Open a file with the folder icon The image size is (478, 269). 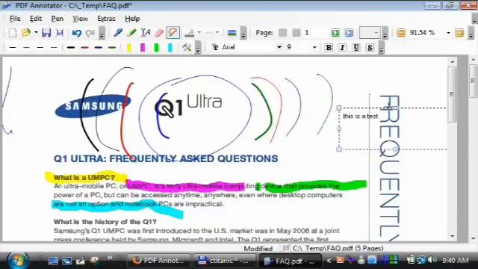26,33
